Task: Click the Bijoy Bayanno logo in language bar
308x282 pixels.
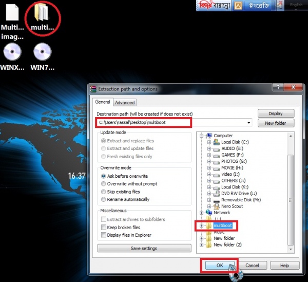Action: coord(214,5)
